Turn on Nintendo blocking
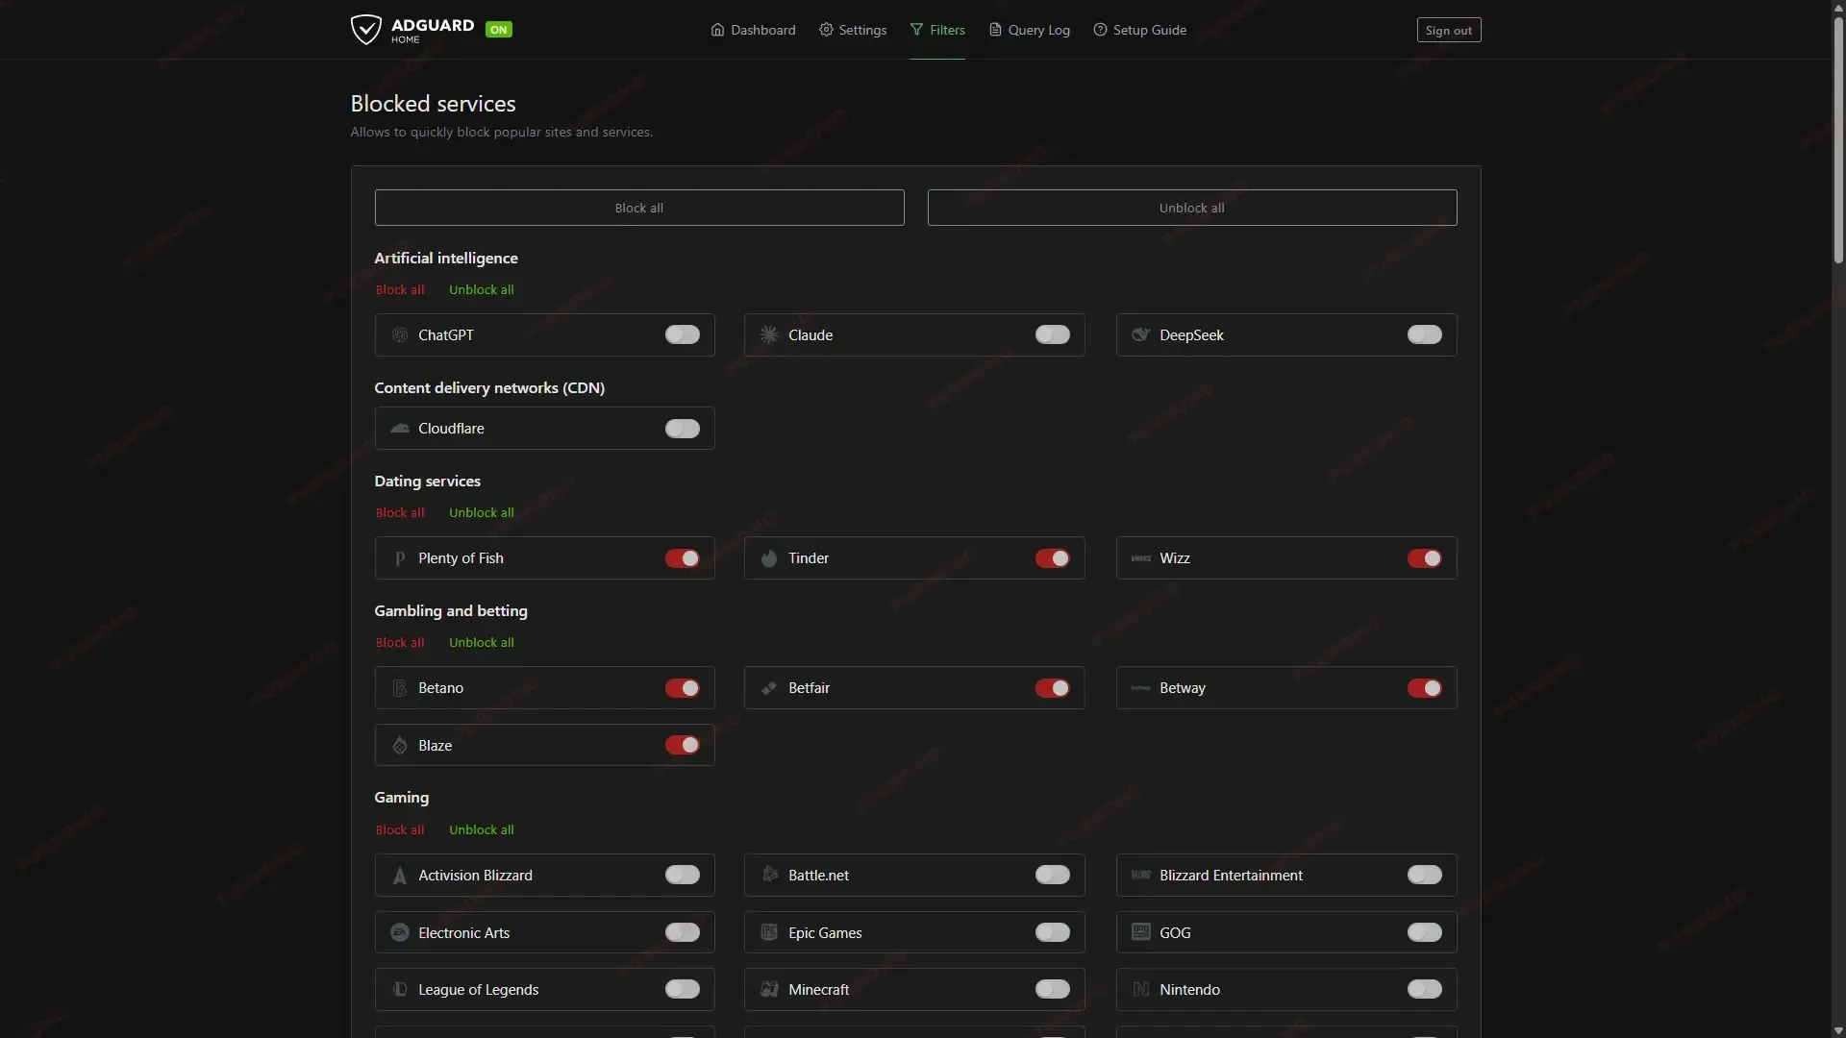Image resolution: width=1846 pixels, height=1038 pixels. coord(1425,989)
